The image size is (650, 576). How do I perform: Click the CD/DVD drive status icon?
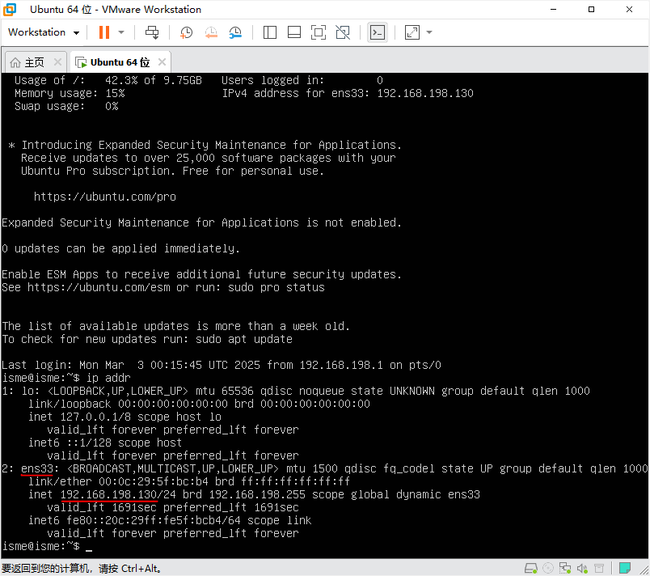(x=548, y=568)
